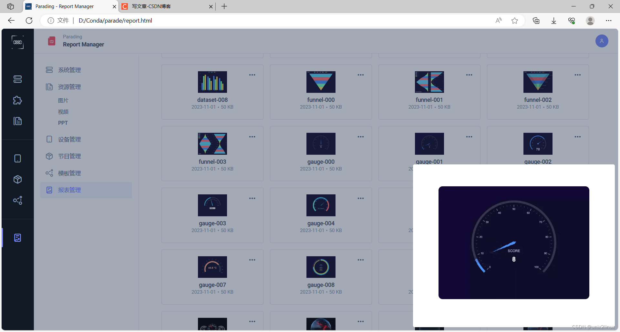Open more options for gauge-003
This screenshot has width=620, height=332.
click(x=252, y=198)
